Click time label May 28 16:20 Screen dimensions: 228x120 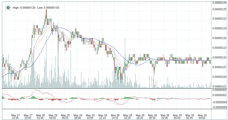(x=127, y=117)
